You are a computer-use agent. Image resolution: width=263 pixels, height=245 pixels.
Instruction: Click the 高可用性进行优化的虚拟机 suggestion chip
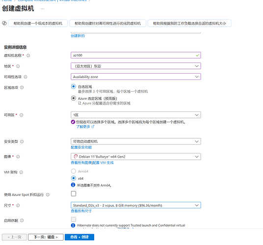tap(107, 24)
